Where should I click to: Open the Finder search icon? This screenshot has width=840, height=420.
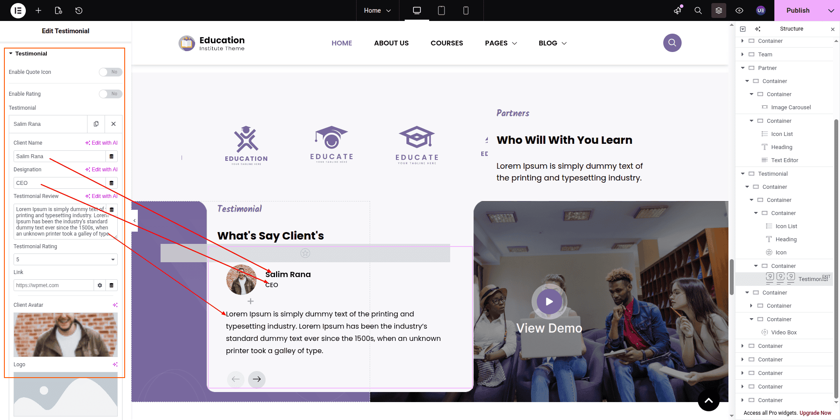click(698, 10)
